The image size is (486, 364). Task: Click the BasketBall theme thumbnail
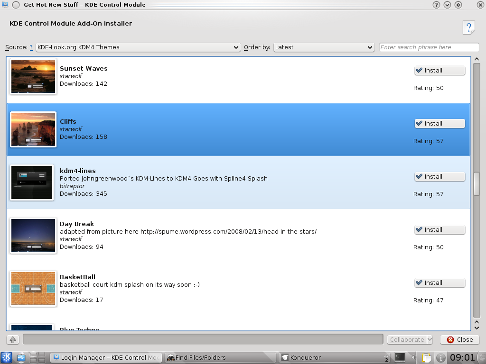click(x=33, y=289)
